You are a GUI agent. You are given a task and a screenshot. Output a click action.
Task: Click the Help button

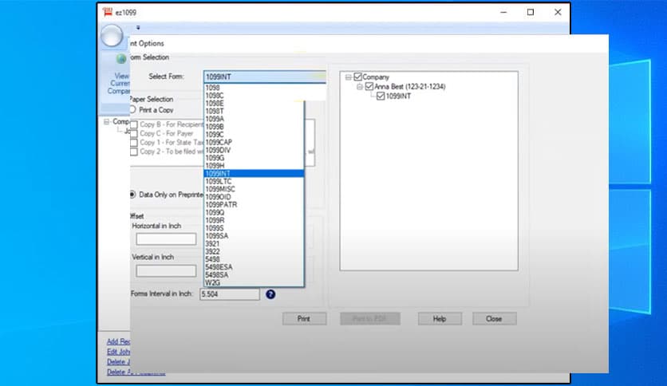[440, 319]
